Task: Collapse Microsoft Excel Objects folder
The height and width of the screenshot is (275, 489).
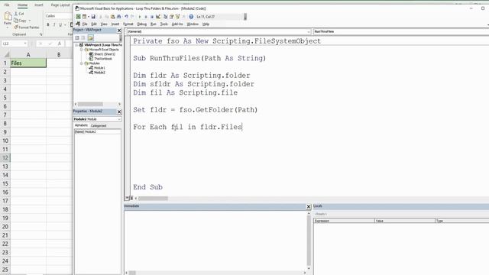Action: (x=82, y=50)
